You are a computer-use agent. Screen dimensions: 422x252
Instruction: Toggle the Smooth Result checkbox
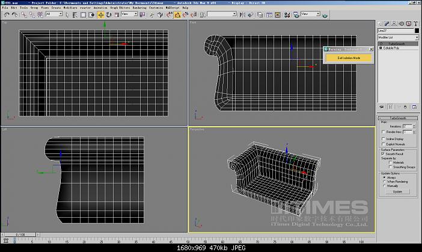384,155
